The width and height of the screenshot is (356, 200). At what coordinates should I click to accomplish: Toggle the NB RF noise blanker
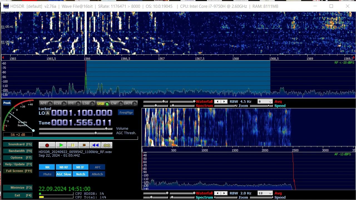pos(64,167)
